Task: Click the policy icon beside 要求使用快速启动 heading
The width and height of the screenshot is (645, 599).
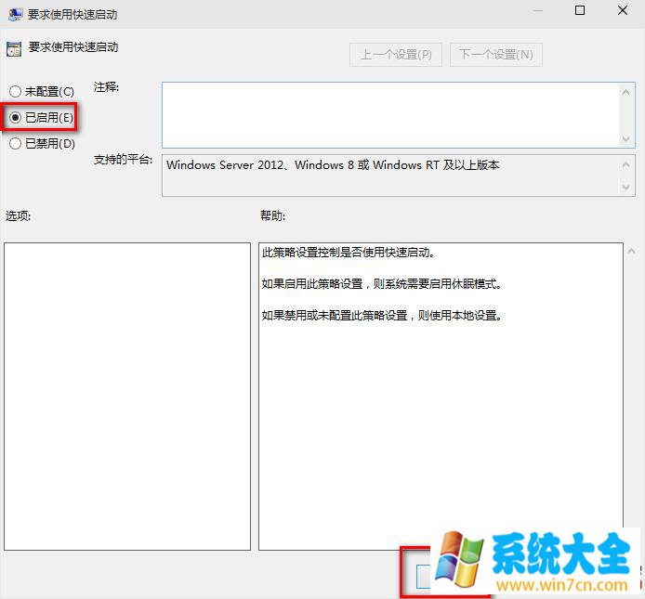Action: 14,49
